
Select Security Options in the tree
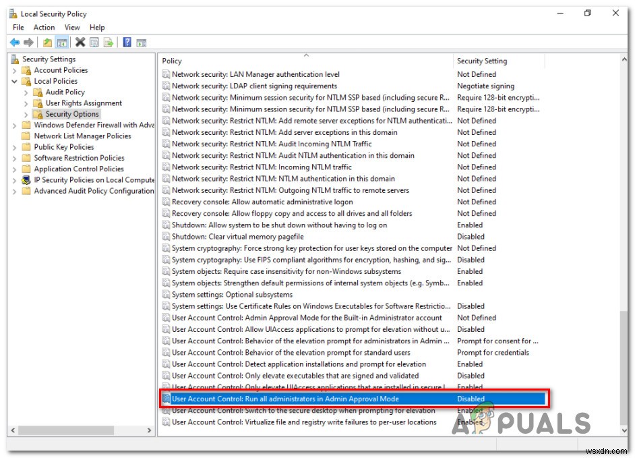tap(72, 114)
